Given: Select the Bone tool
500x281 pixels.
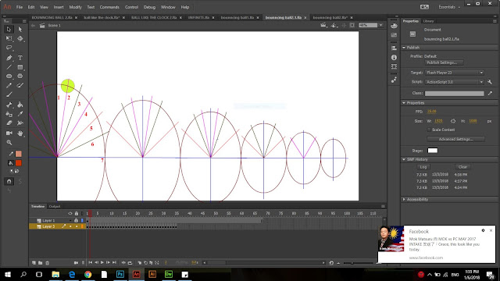Looking at the screenshot, I should pyautogui.click(x=9, y=105).
